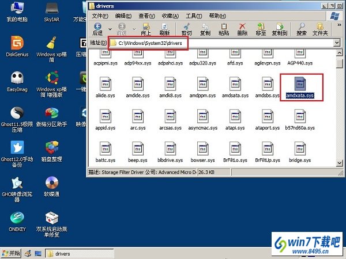Viewport: 346px width, 259px height.
Task: Open the address bar dropdown arrow
Action: pos(337,43)
